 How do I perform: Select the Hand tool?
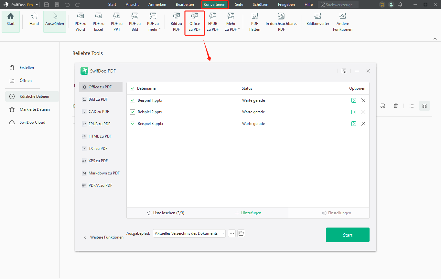click(34, 19)
